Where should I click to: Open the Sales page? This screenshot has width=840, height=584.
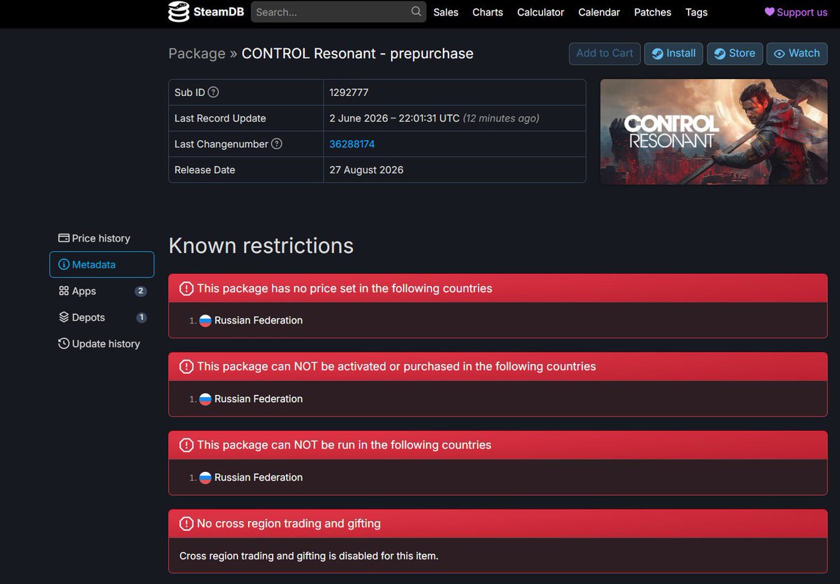point(446,12)
